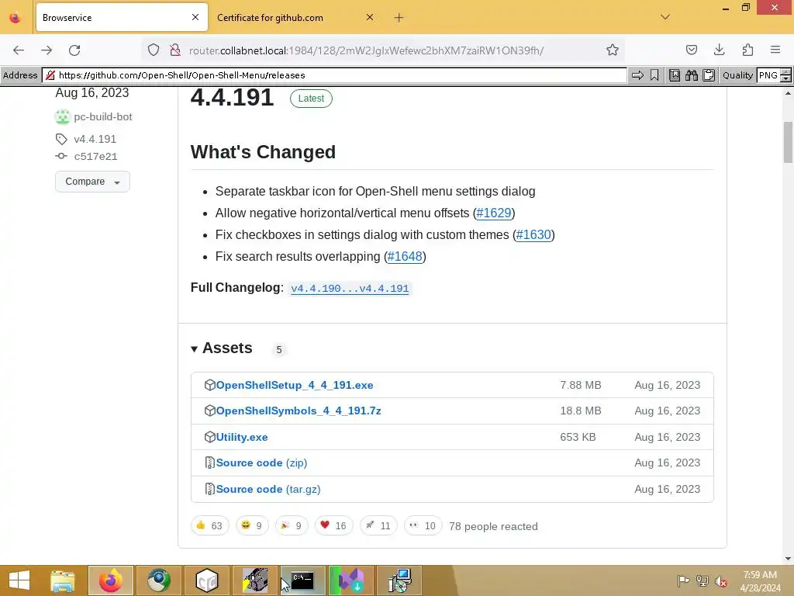
Task: Click the thumbs up reaction 63
Action: coord(209,525)
